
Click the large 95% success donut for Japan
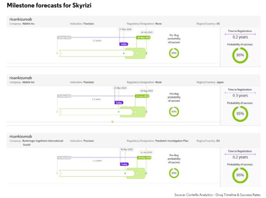[240, 114]
